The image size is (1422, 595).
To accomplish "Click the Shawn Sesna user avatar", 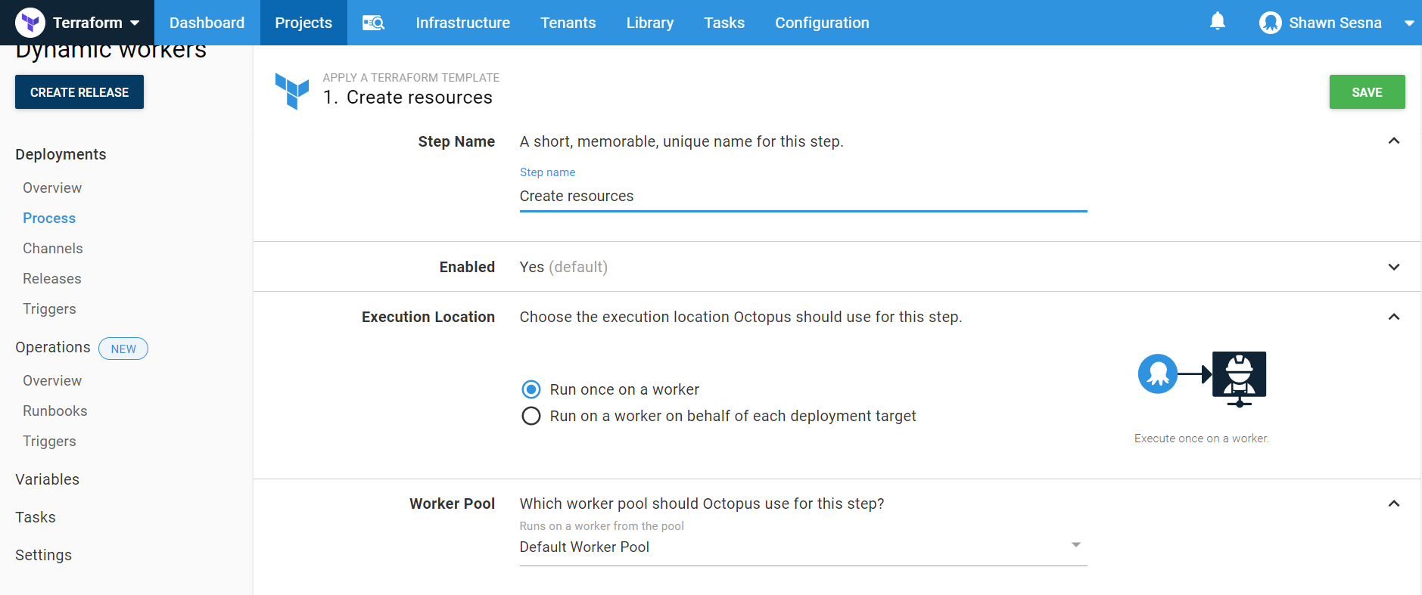I will click(x=1270, y=23).
